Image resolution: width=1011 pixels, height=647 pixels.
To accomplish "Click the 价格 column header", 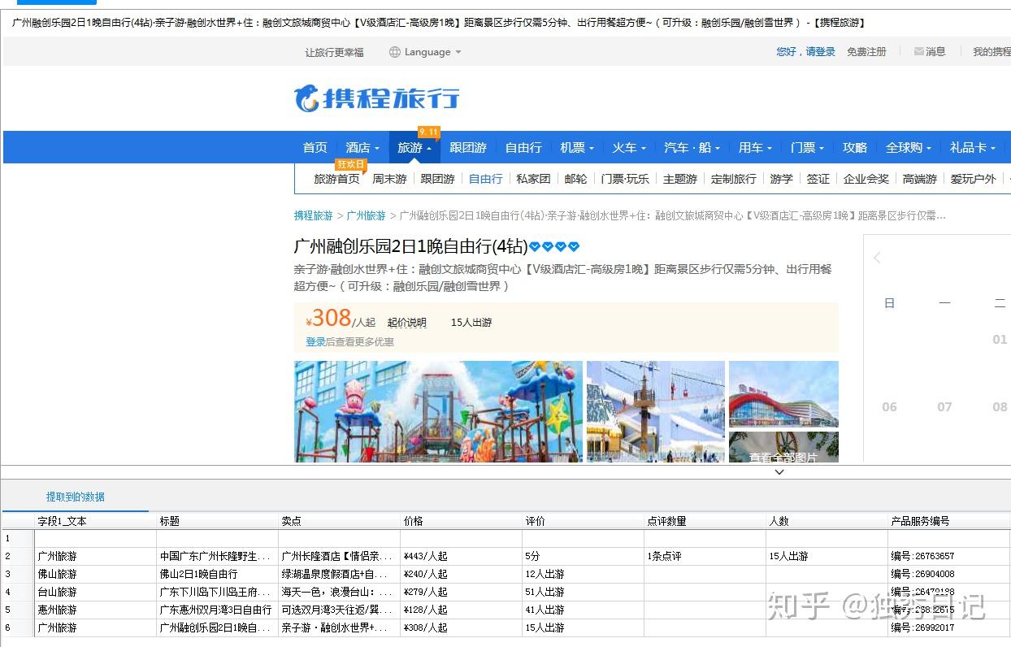I will click(461, 521).
